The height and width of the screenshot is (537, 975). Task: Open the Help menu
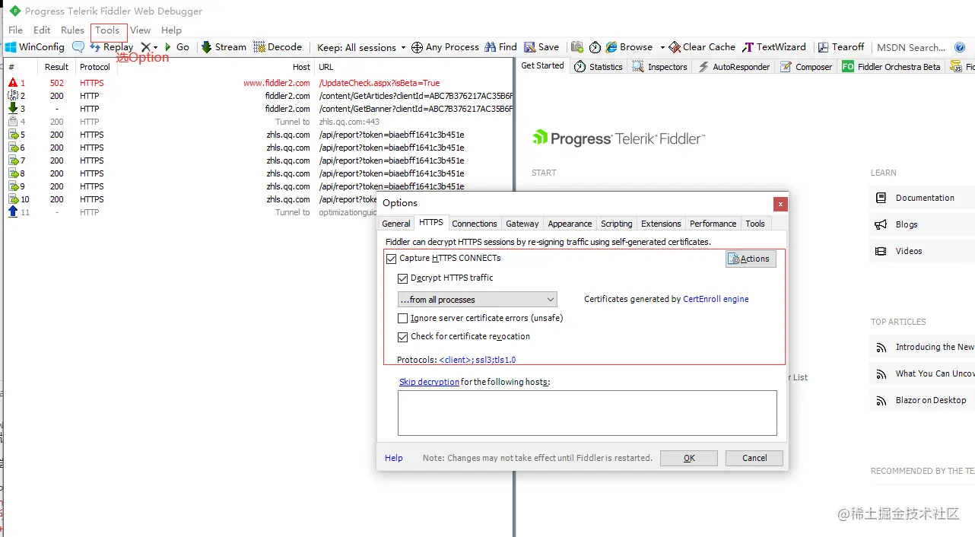pyautogui.click(x=171, y=30)
